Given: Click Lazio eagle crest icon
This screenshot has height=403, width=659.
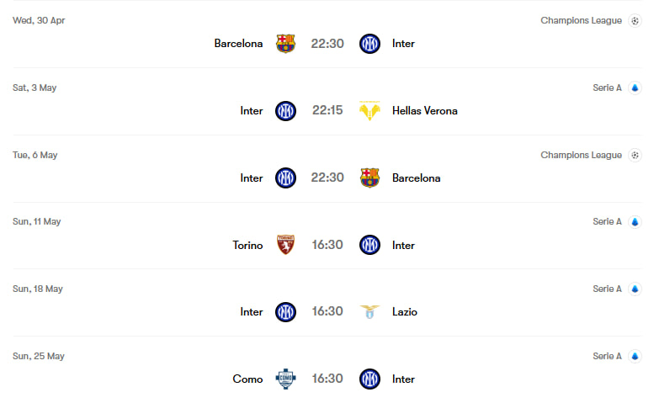Looking at the screenshot, I should tap(369, 312).
